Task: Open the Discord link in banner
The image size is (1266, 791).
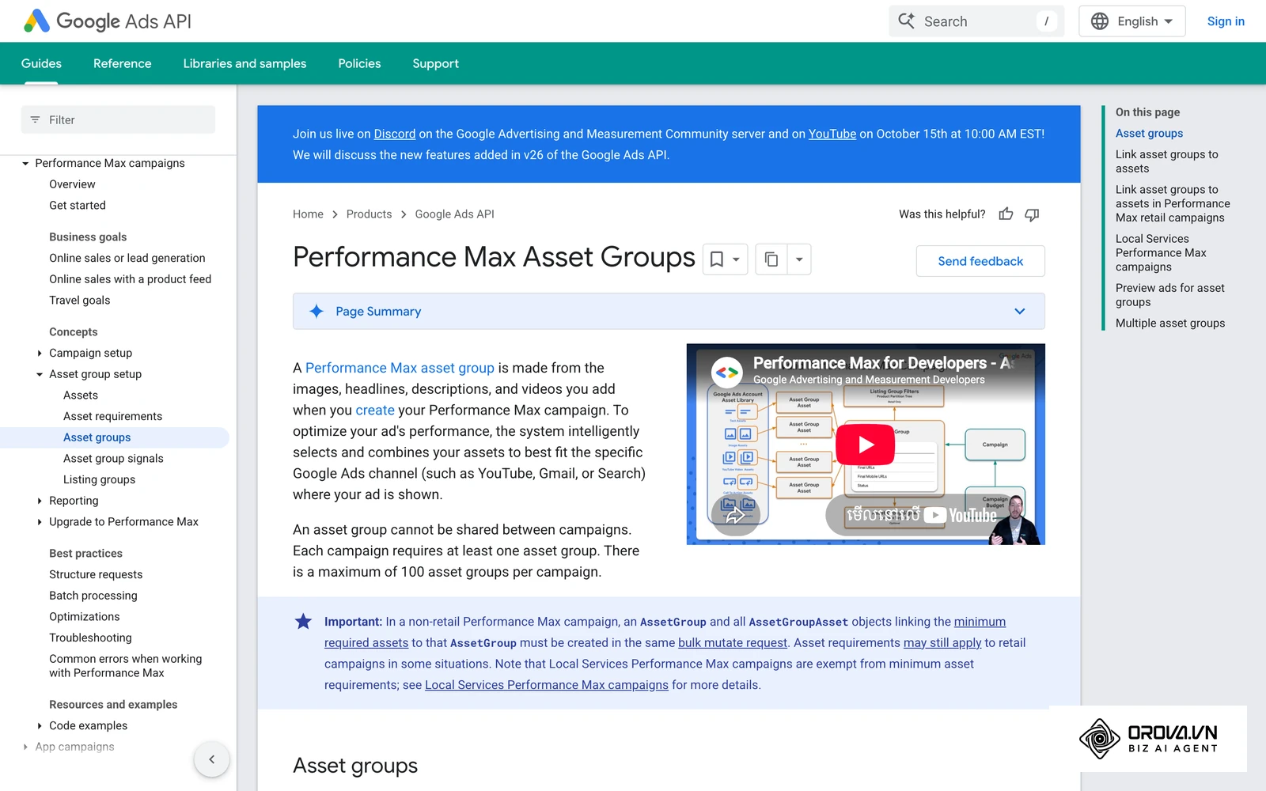Action: coord(395,134)
